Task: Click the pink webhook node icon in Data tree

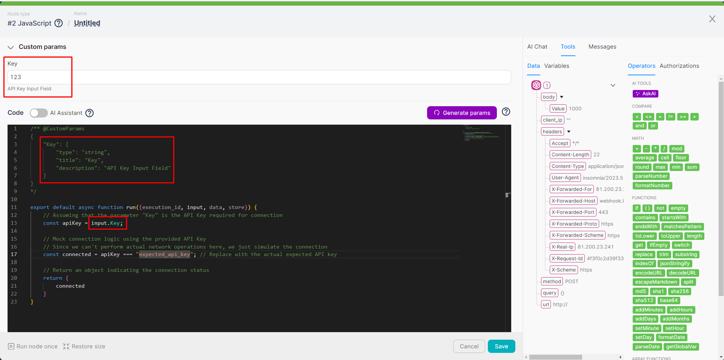Action: click(536, 85)
